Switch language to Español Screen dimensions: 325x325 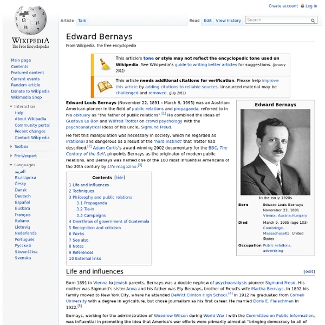click(22, 202)
